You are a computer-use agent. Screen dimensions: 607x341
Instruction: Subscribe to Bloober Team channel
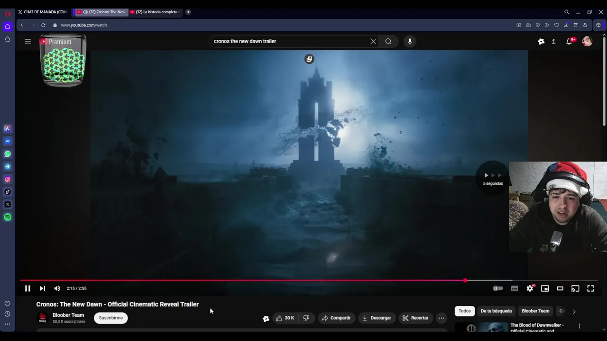point(111,318)
